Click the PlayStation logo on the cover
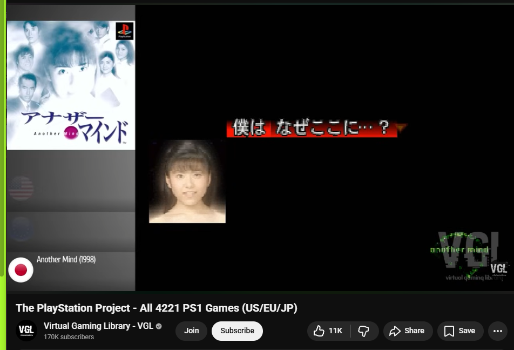This screenshot has width=514, height=350. click(125, 31)
